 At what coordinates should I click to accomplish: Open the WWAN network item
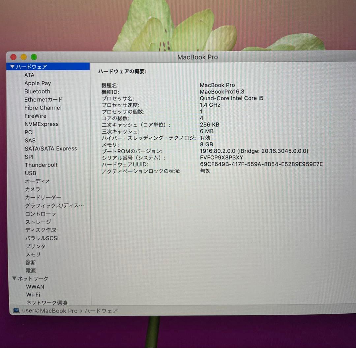(35, 287)
